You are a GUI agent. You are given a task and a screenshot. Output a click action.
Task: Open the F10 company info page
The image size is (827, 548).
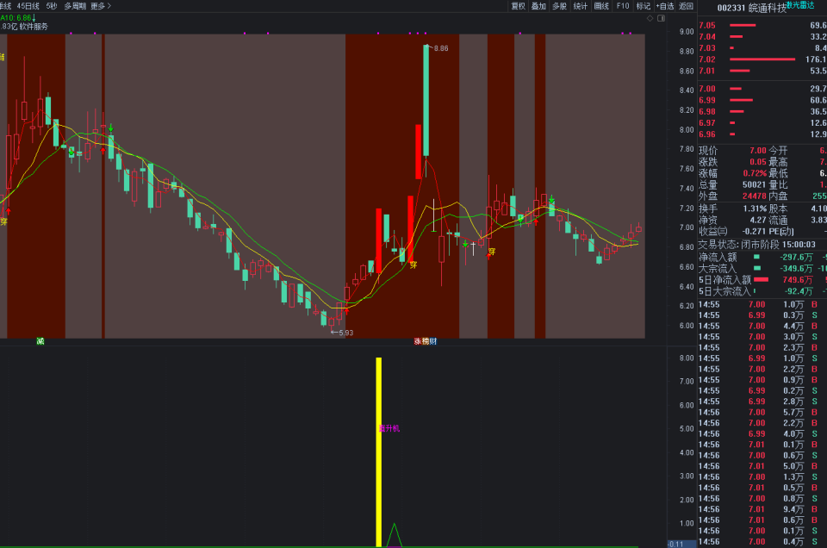pos(622,6)
